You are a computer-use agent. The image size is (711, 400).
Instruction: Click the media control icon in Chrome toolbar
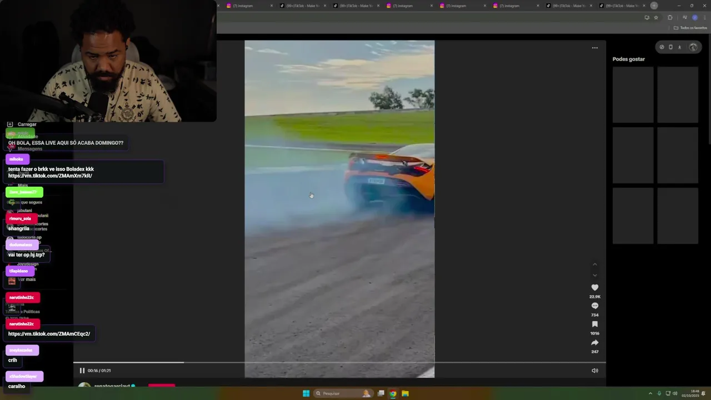pyautogui.click(x=684, y=18)
